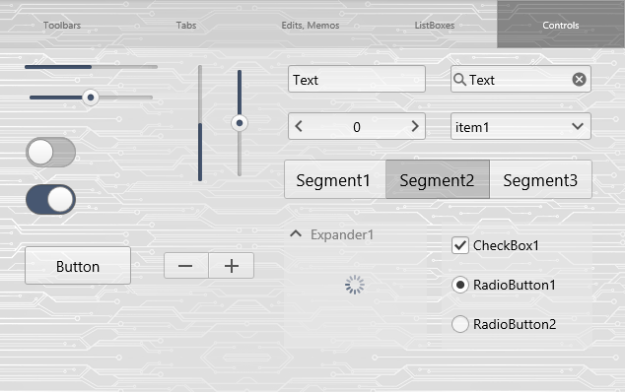The height and width of the screenshot is (392, 625).
Task: Click the minus stepper button
Action: [185, 266]
